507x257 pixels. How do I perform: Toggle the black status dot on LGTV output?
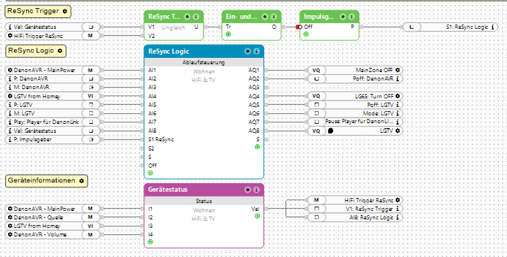coord(330,131)
